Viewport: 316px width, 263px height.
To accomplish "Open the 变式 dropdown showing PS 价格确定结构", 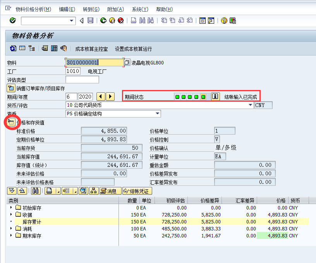I will point(158,113).
